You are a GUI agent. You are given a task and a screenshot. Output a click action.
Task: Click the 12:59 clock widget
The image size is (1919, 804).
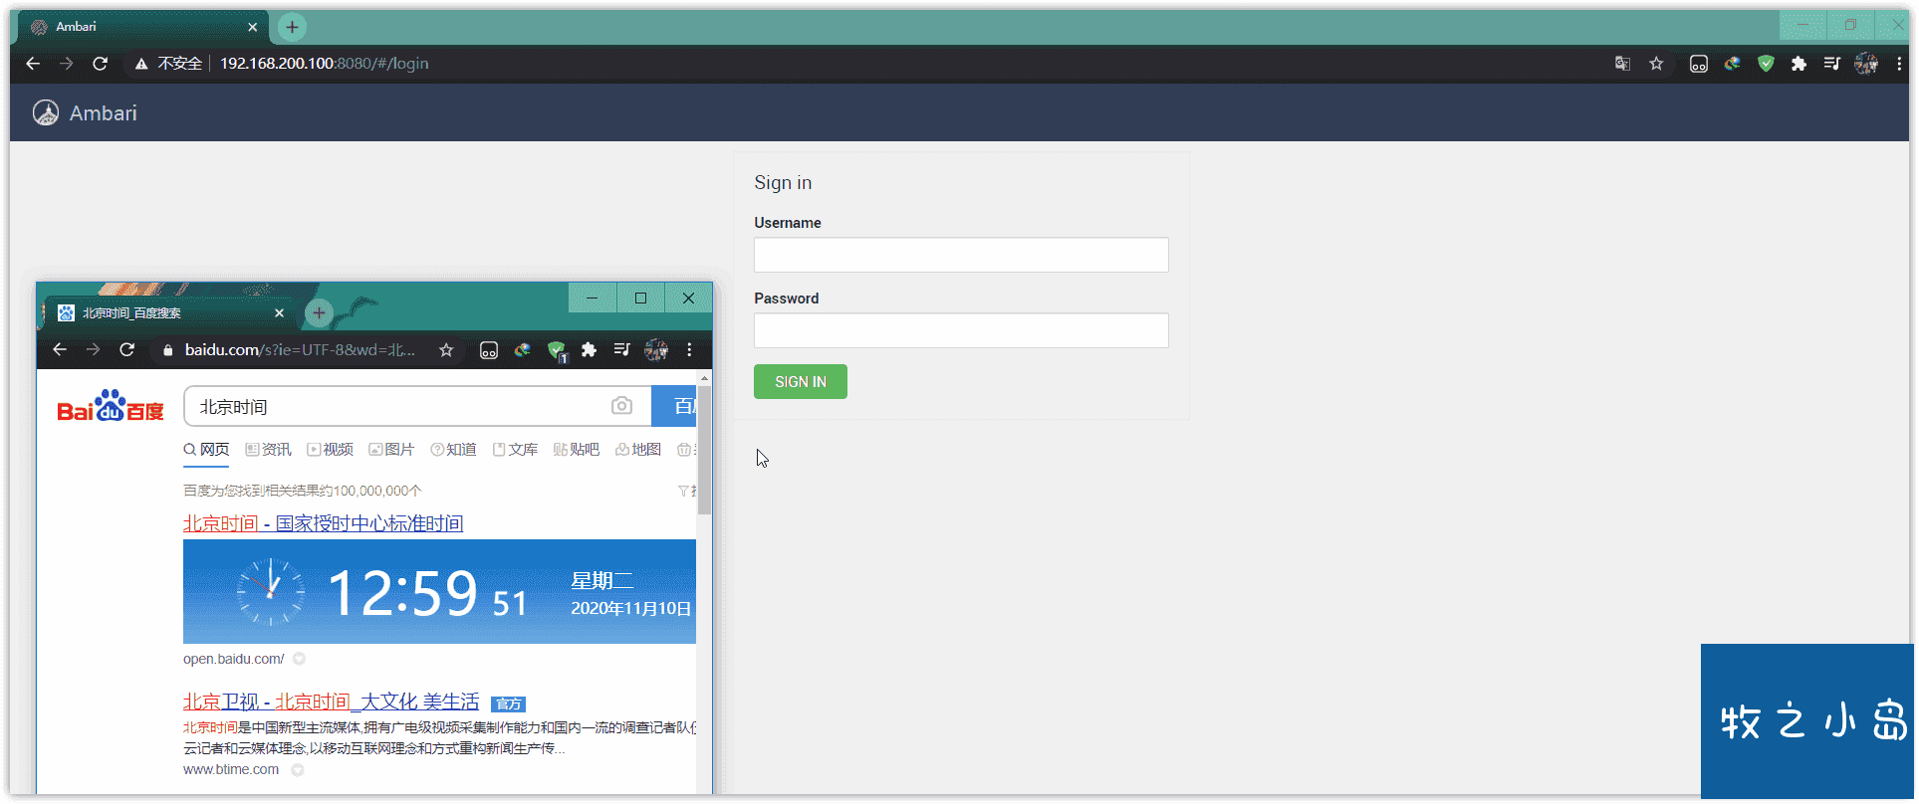pos(439,592)
